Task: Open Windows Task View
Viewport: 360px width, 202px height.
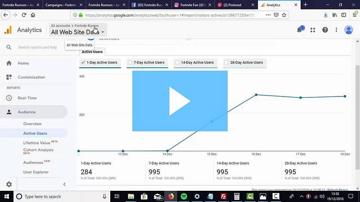Action: tap(117, 196)
